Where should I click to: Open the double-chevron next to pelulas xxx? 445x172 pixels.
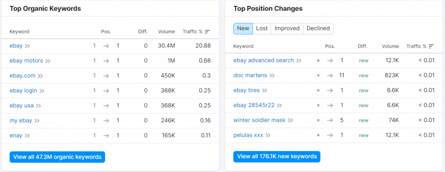tap(268, 136)
